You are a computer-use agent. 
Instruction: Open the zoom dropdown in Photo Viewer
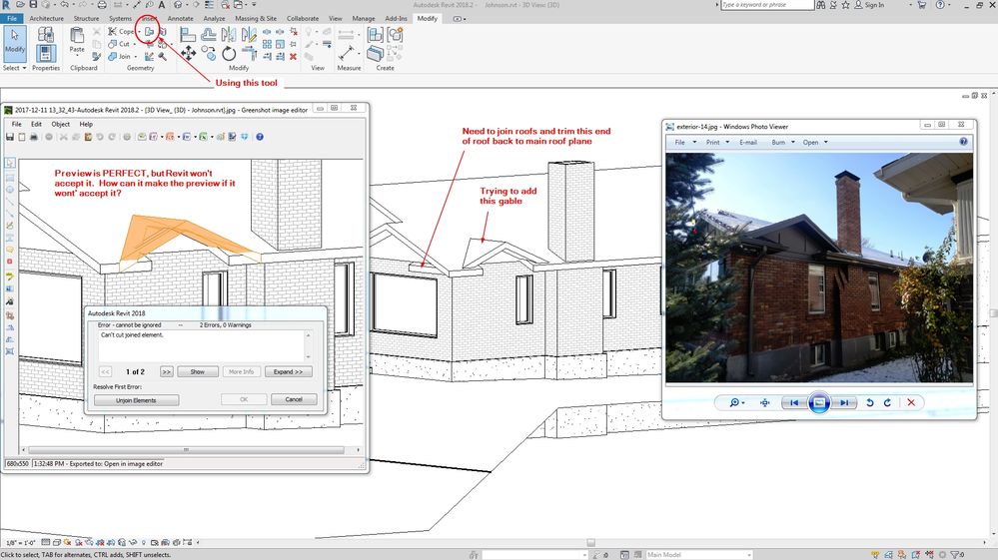[736, 402]
